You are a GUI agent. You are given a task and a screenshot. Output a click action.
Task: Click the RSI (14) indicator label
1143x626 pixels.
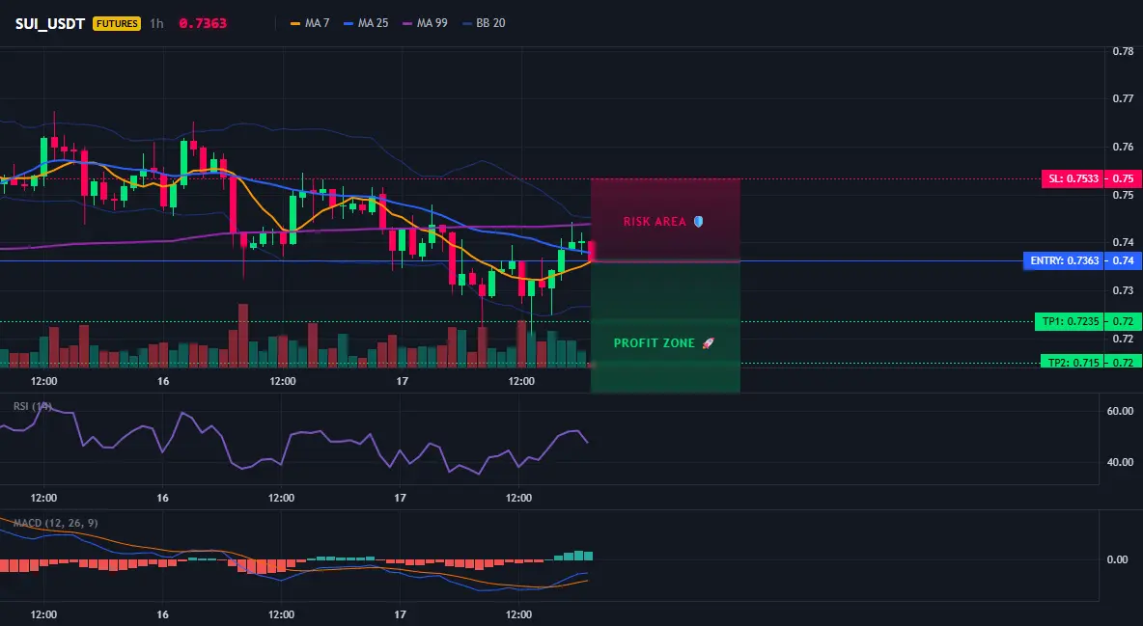(33, 406)
